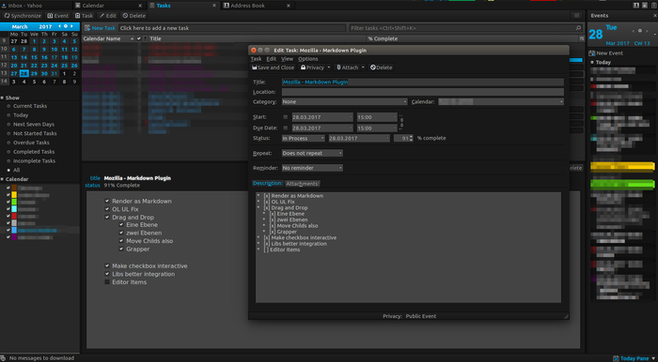The image size is (658, 362).
Task: Click the New Event link in Events pane
Action: 609,53
